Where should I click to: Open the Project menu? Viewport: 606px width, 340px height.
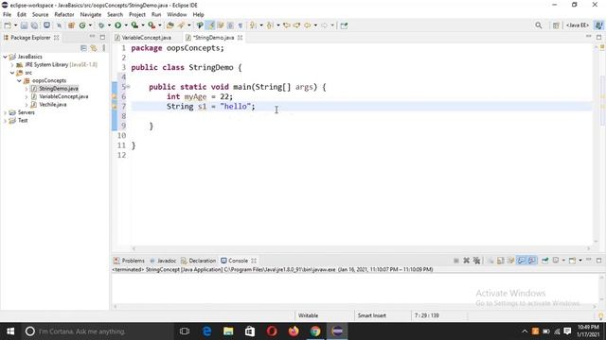136,15
